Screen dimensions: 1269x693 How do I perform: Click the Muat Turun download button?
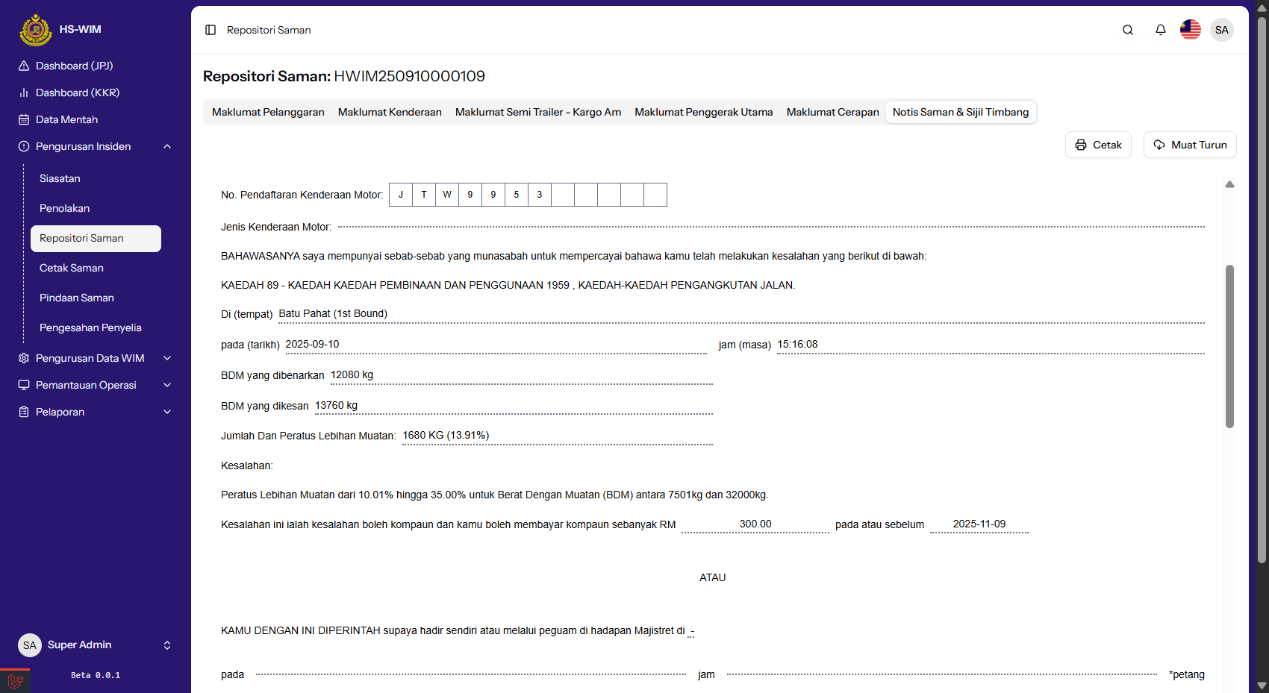(x=1190, y=145)
